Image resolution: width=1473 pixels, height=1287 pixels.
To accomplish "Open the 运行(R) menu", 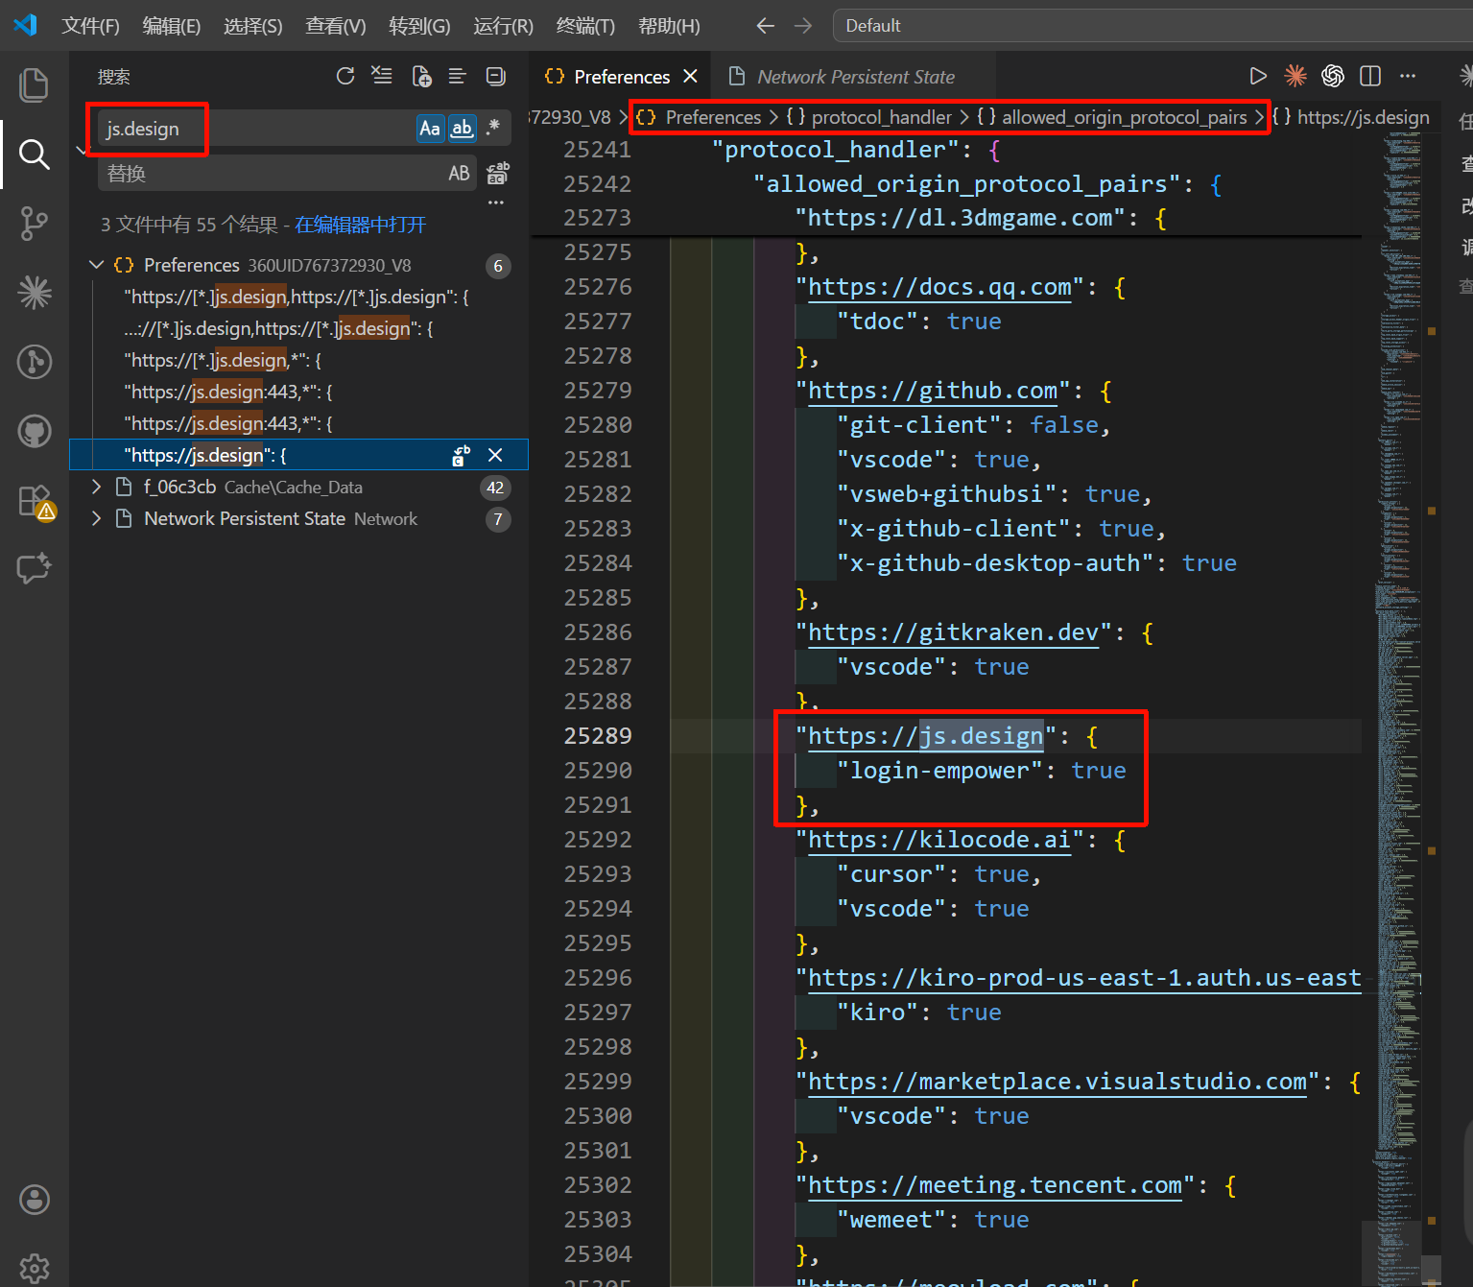I will coord(503,26).
